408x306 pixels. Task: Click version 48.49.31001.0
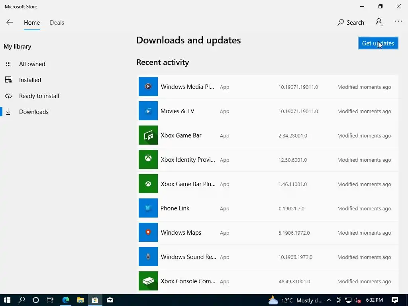(x=294, y=282)
